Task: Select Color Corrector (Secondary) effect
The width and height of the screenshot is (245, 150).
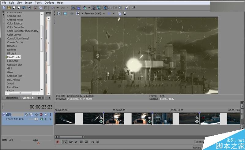Action: coord(23,31)
